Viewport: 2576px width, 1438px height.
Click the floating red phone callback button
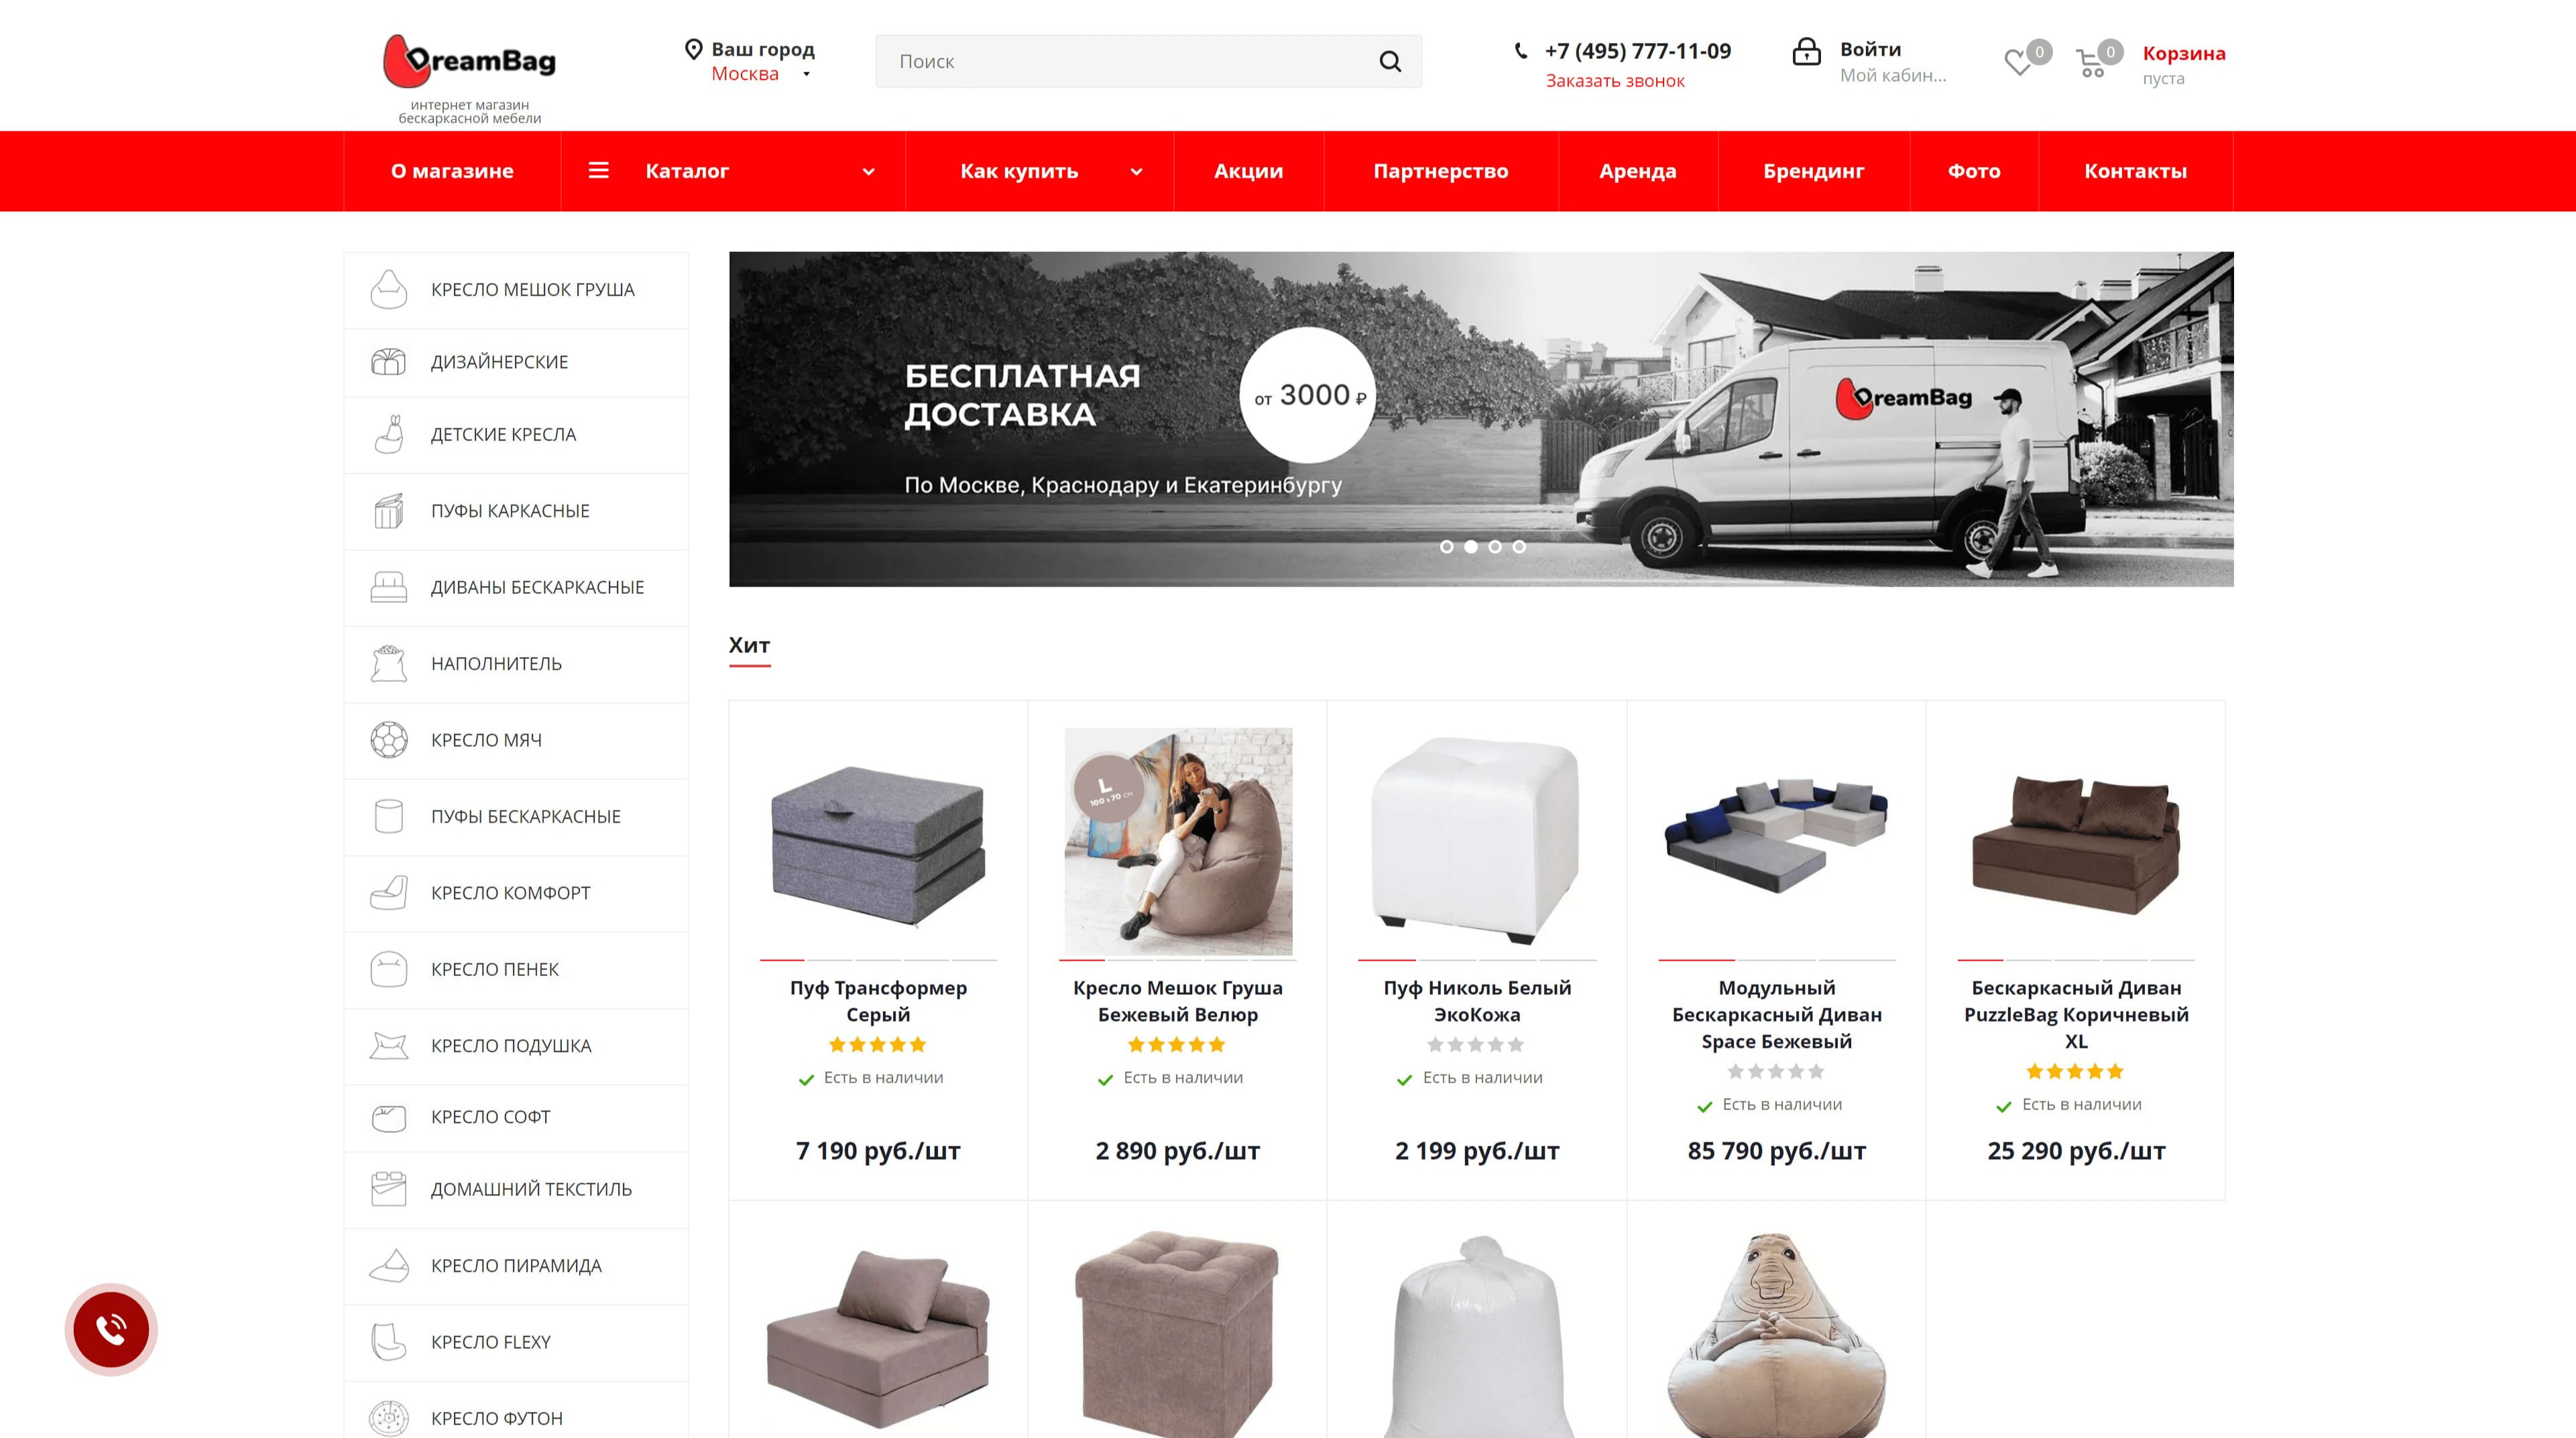point(111,1329)
